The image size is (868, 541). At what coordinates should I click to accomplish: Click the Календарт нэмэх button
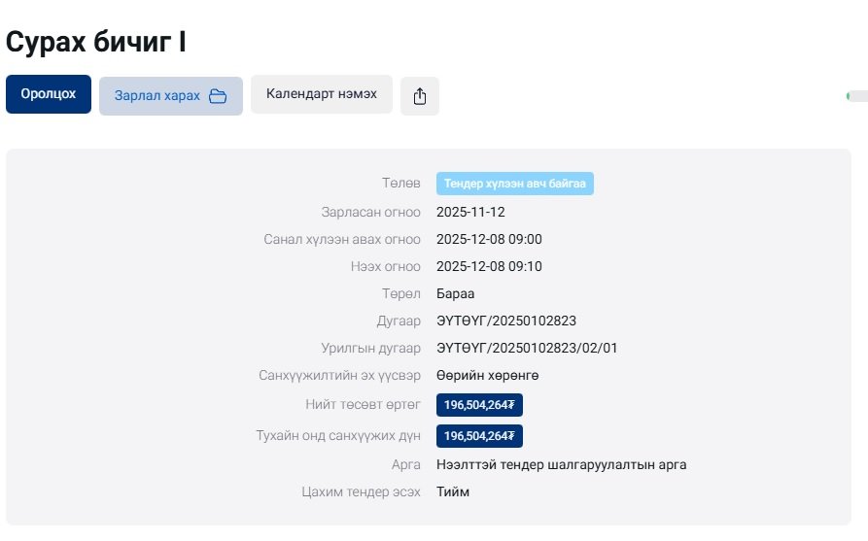(x=322, y=94)
